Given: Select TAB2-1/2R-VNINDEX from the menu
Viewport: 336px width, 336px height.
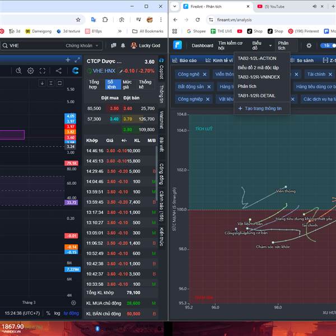Looking at the screenshot, I should coord(259,77).
